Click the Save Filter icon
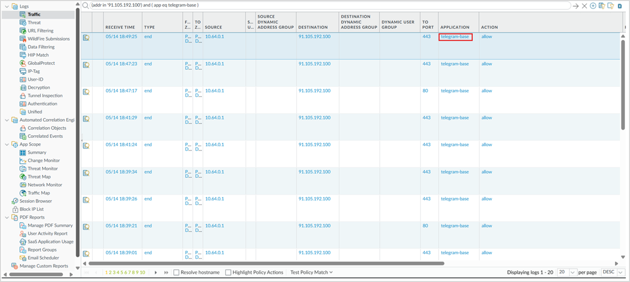The image size is (630, 282). [601, 6]
